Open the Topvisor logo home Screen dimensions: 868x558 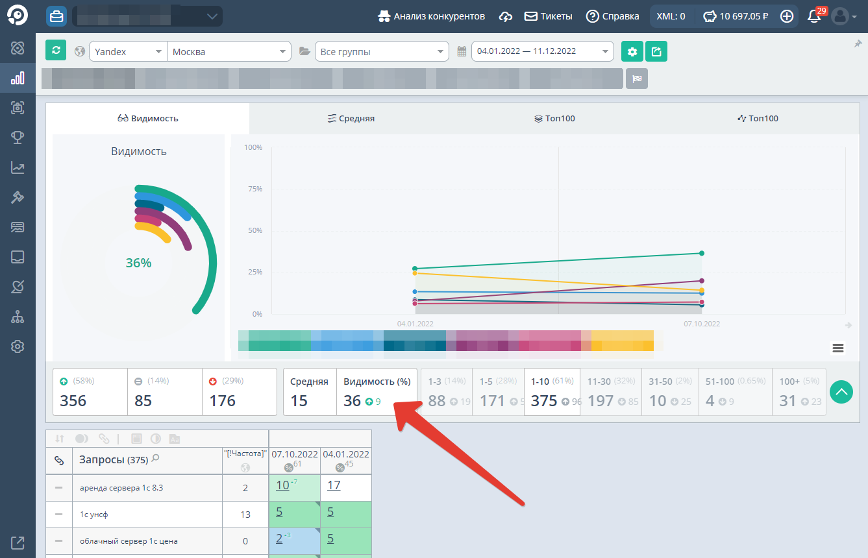(17, 16)
